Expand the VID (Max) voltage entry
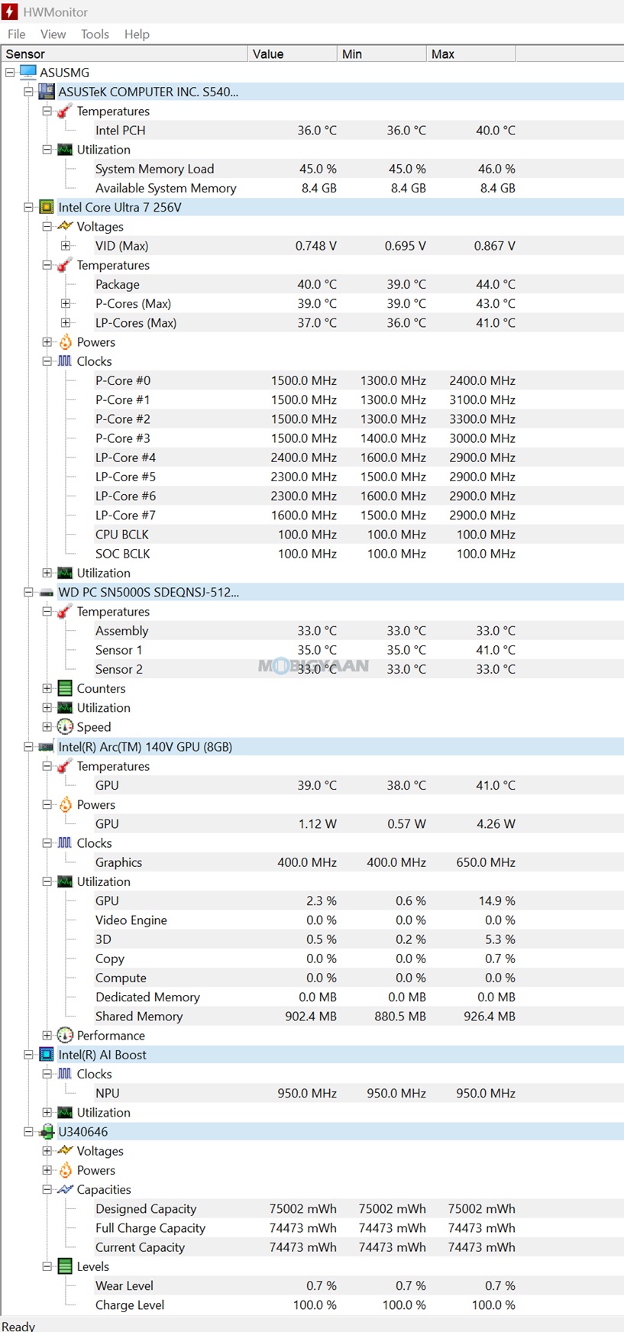 coord(66,246)
